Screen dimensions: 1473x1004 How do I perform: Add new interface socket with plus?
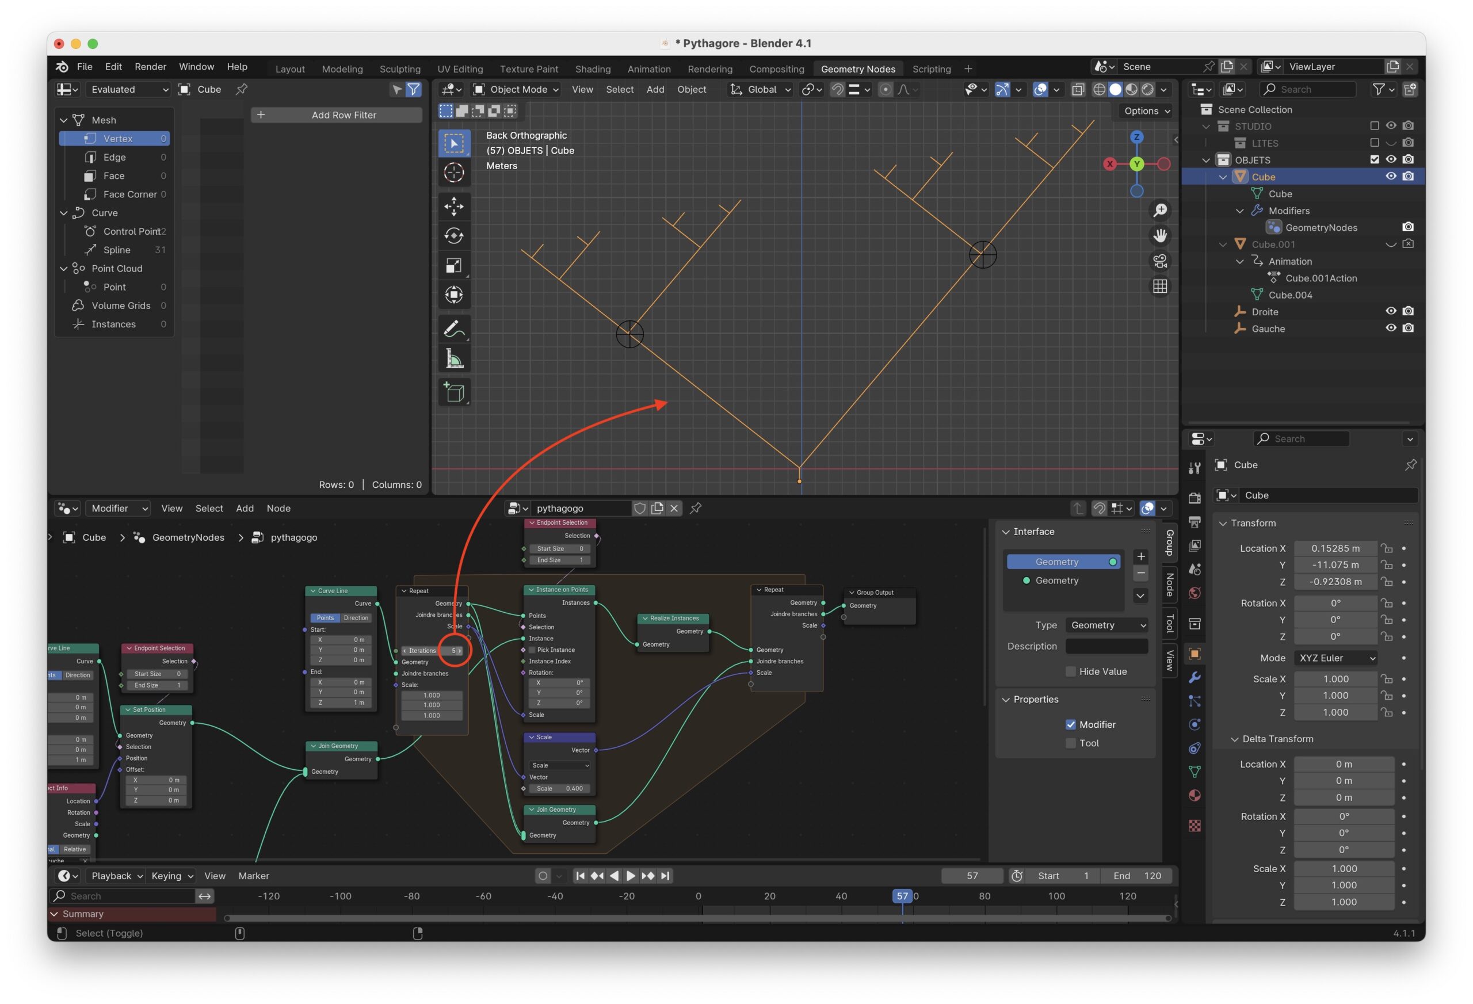click(x=1141, y=556)
